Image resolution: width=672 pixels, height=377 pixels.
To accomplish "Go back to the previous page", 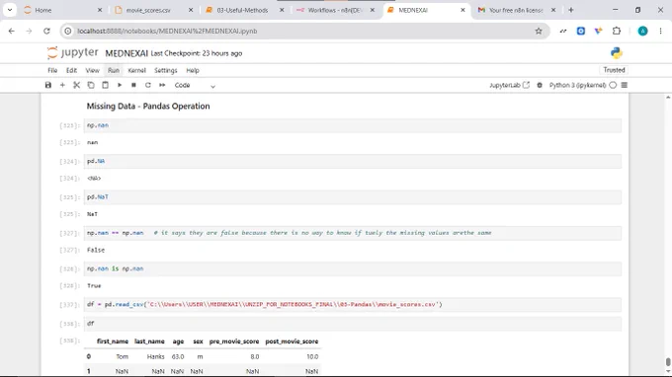I will coord(12,31).
